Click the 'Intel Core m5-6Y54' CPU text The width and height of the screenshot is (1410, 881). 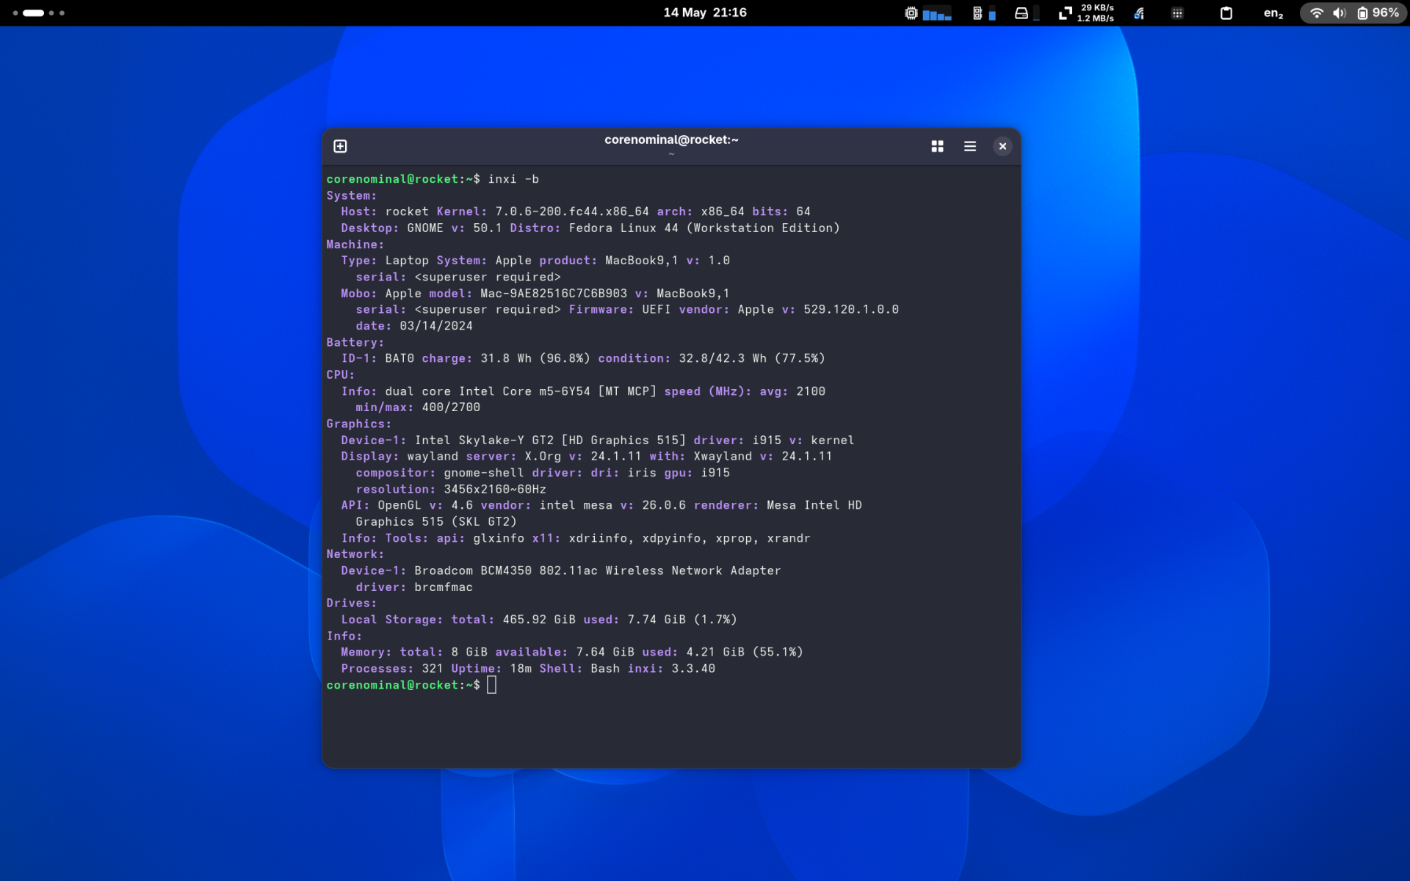pyautogui.click(x=524, y=391)
